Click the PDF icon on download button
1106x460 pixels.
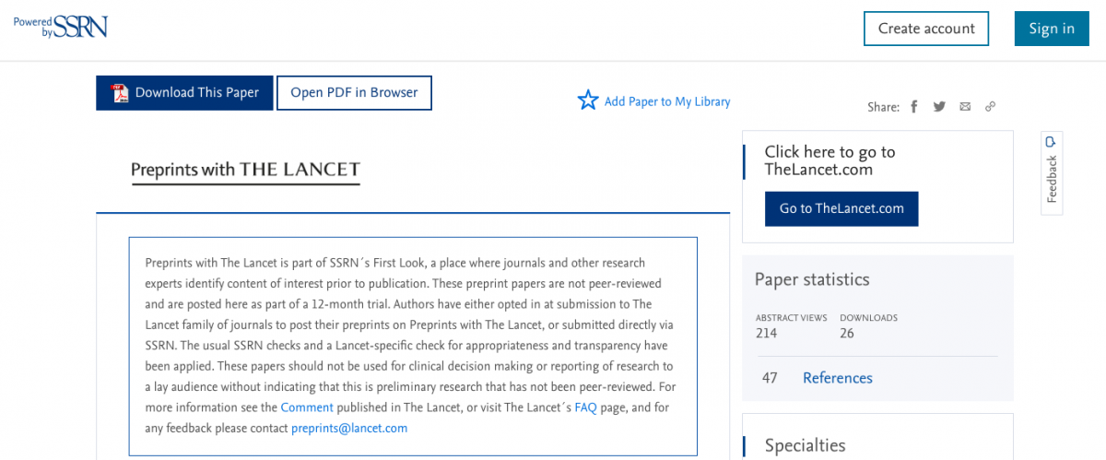tap(120, 93)
